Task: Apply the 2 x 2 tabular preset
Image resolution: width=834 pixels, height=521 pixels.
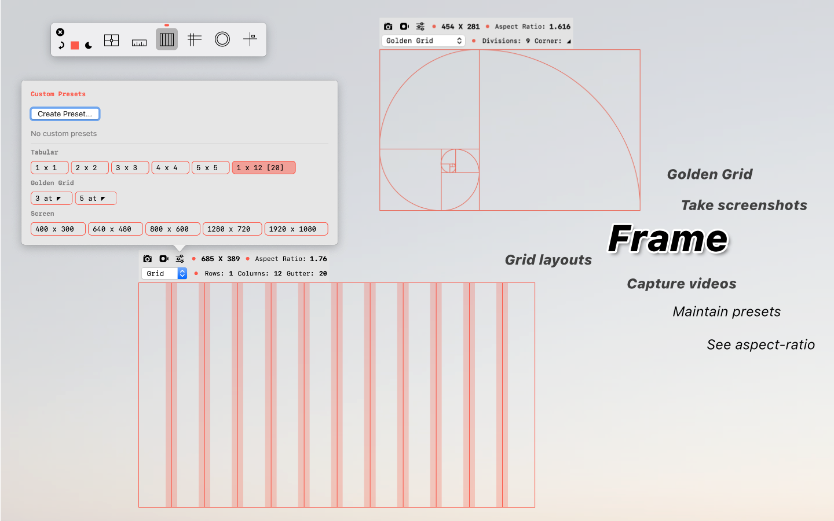Action: 90,168
